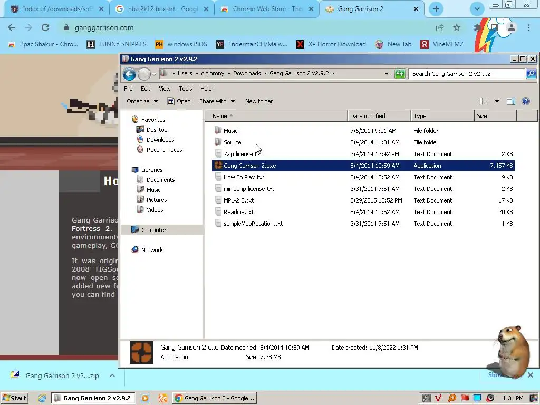Open the Windows Start menu
The image size is (540, 405).
click(x=14, y=398)
